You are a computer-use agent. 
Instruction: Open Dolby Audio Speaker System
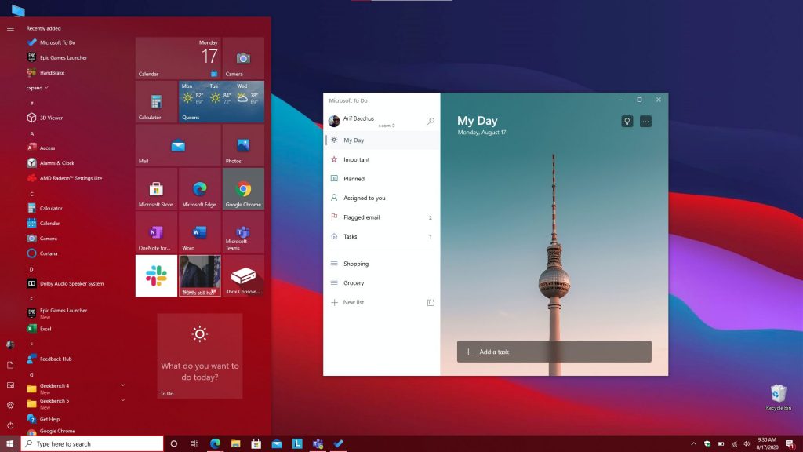coord(65,283)
